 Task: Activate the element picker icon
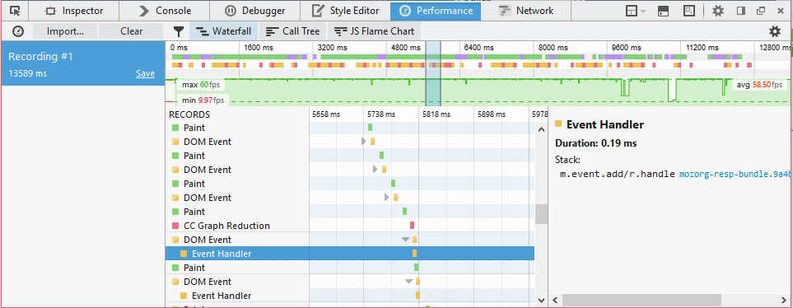[15, 10]
